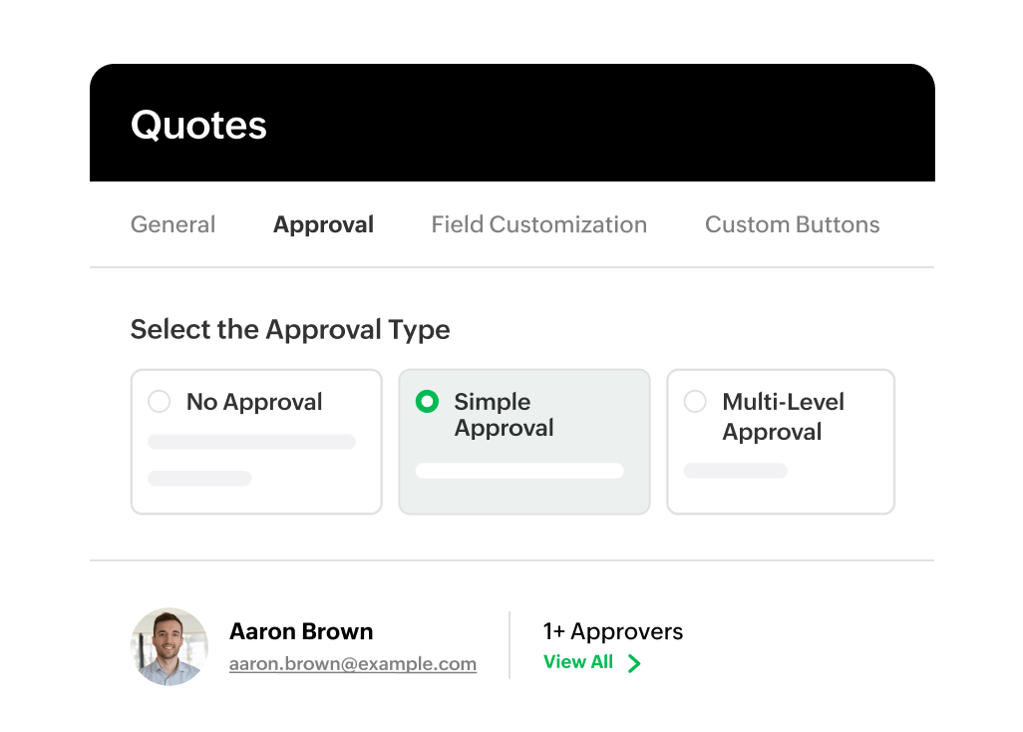
Task: Open the aaron.brown@example.com email link
Action: tap(353, 664)
